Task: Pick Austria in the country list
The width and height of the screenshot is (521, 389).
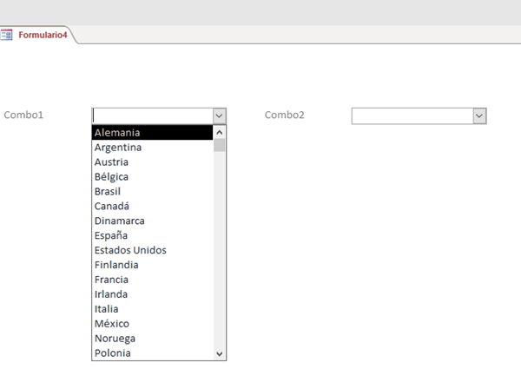Action: [x=153, y=162]
